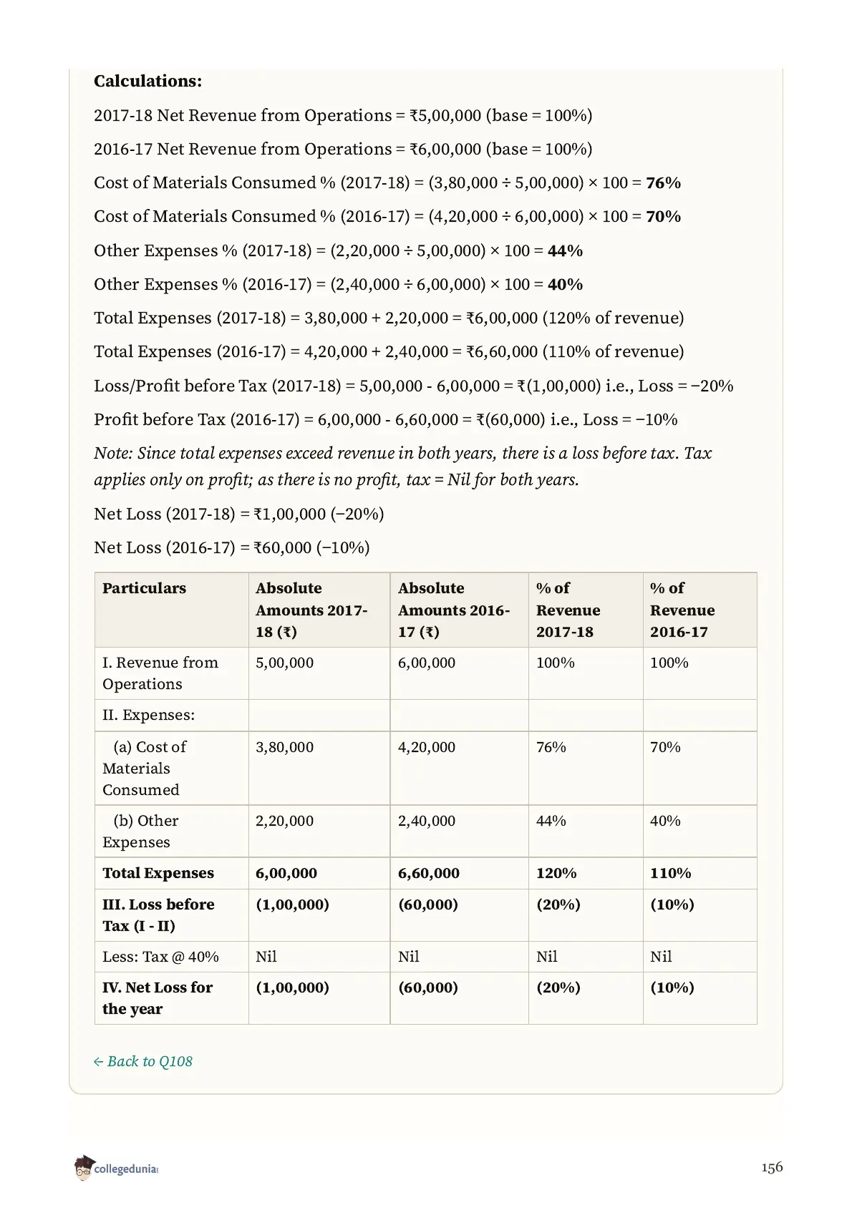Click the Absolute Amounts 2017-18 column header

(x=311, y=610)
